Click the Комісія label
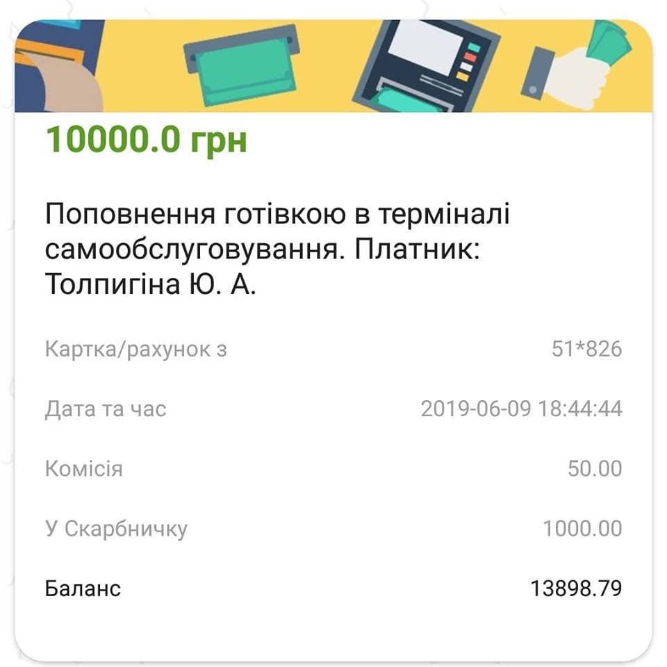The width and height of the screenshot is (667, 667). click(x=84, y=469)
